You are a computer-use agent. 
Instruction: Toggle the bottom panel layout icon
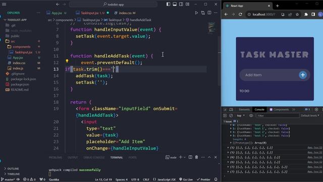[175, 4]
